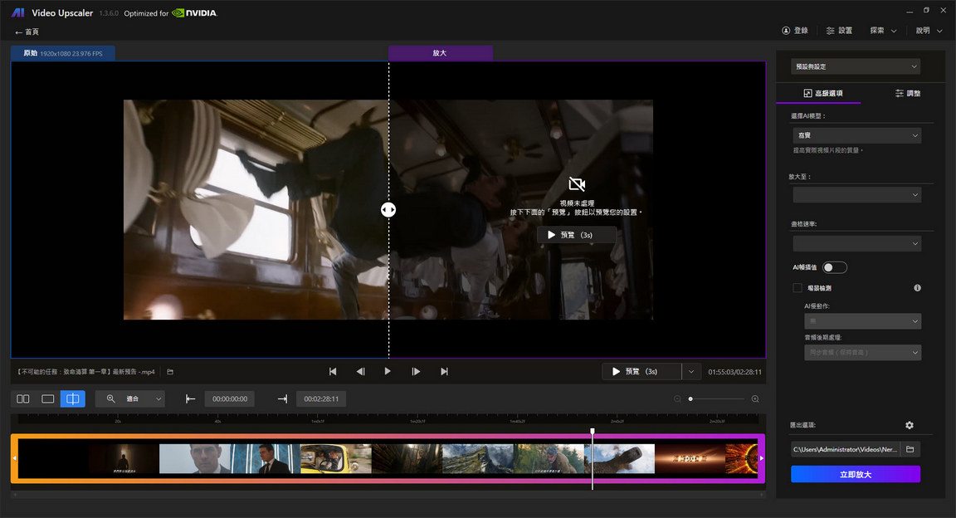Select the split-screen comparison view icon
Image resolution: width=956 pixels, height=518 pixels.
point(72,398)
